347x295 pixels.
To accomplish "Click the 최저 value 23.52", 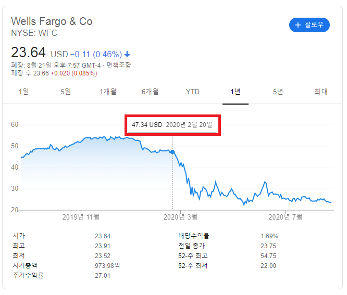I will coord(103,255).
